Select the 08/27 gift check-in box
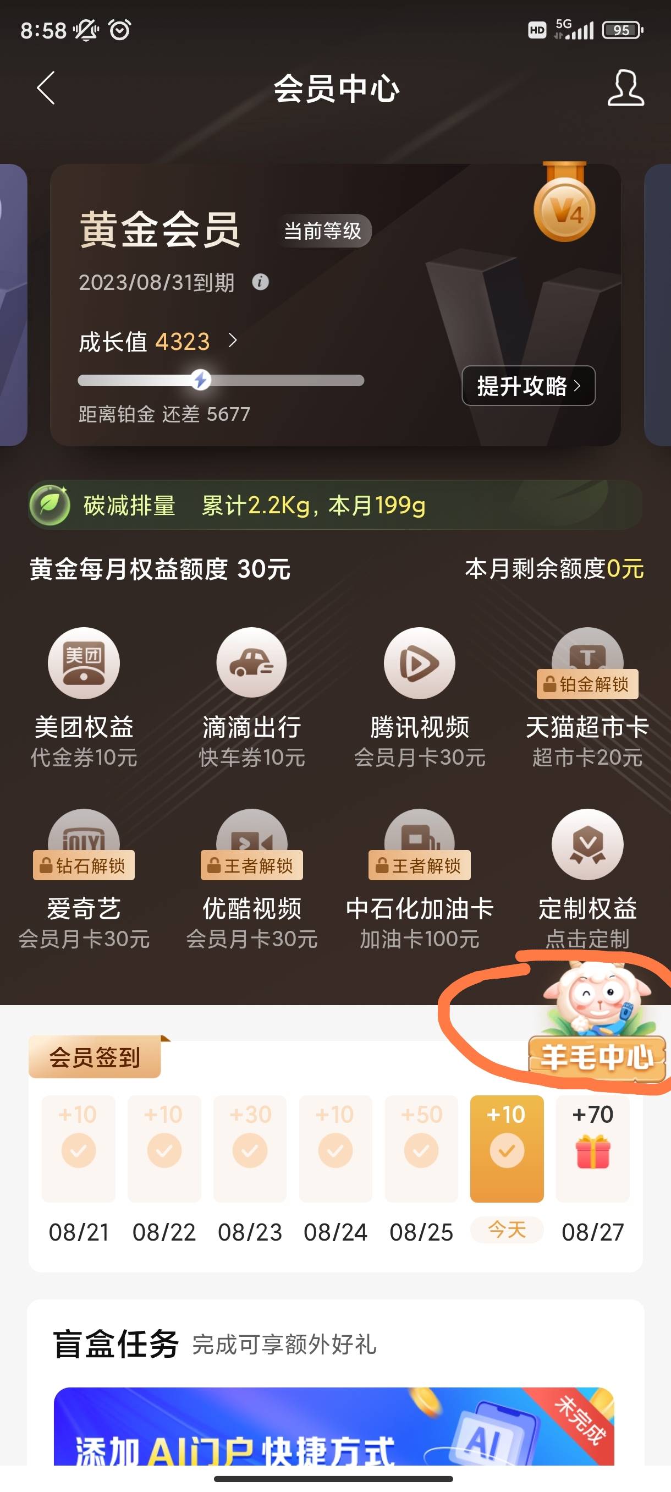The width and height of the screenshot is (671, 1492). coord(592,1148)
